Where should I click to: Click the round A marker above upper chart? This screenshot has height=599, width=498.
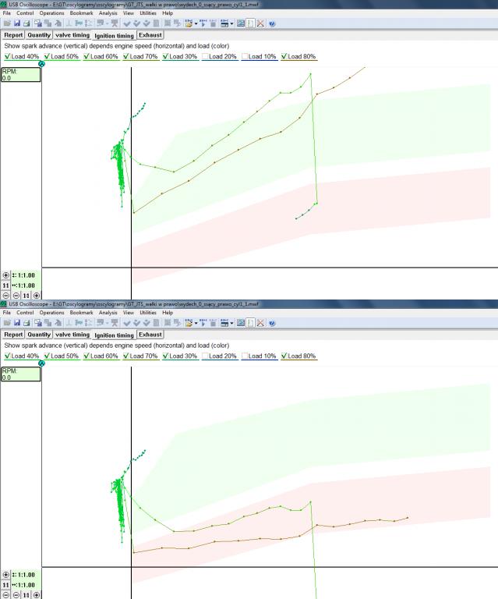click(41, 64)
